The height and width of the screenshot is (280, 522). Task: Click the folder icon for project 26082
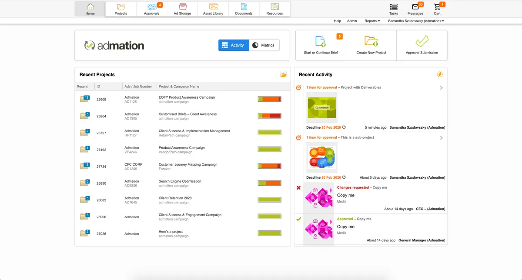tap(84, 200)
